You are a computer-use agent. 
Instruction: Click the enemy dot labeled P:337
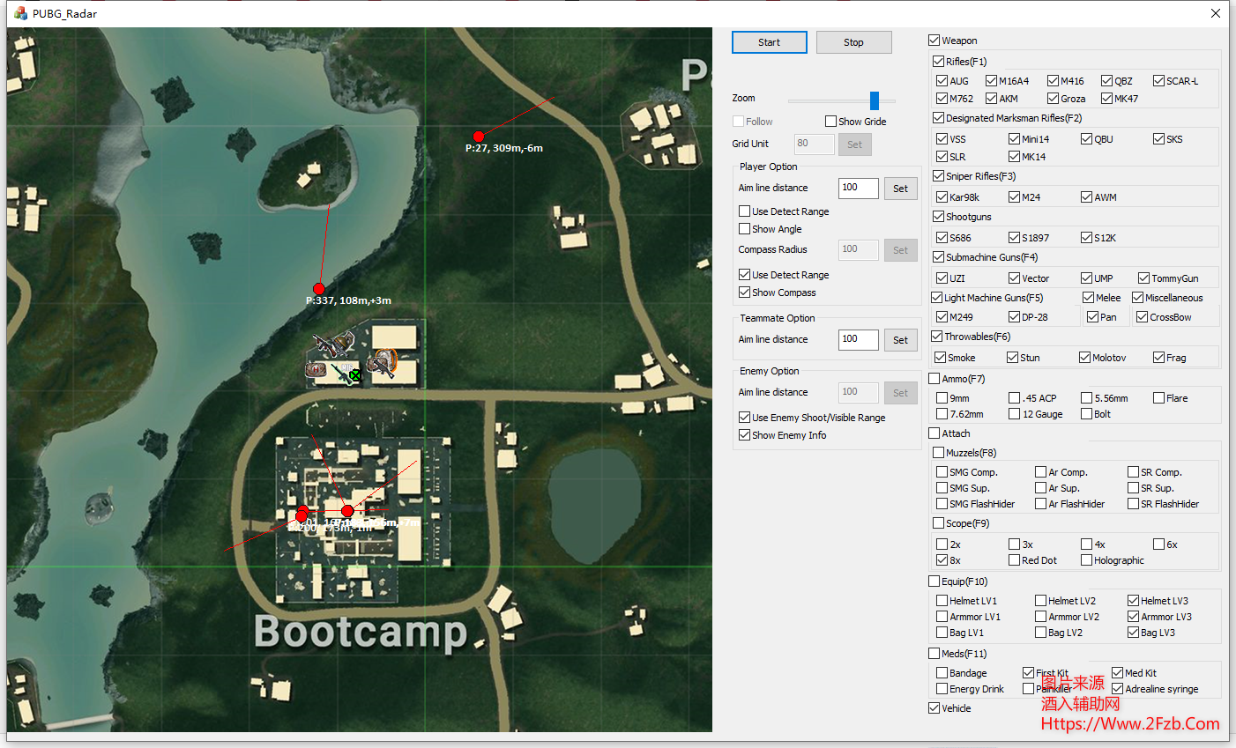(x=318, y=289)
